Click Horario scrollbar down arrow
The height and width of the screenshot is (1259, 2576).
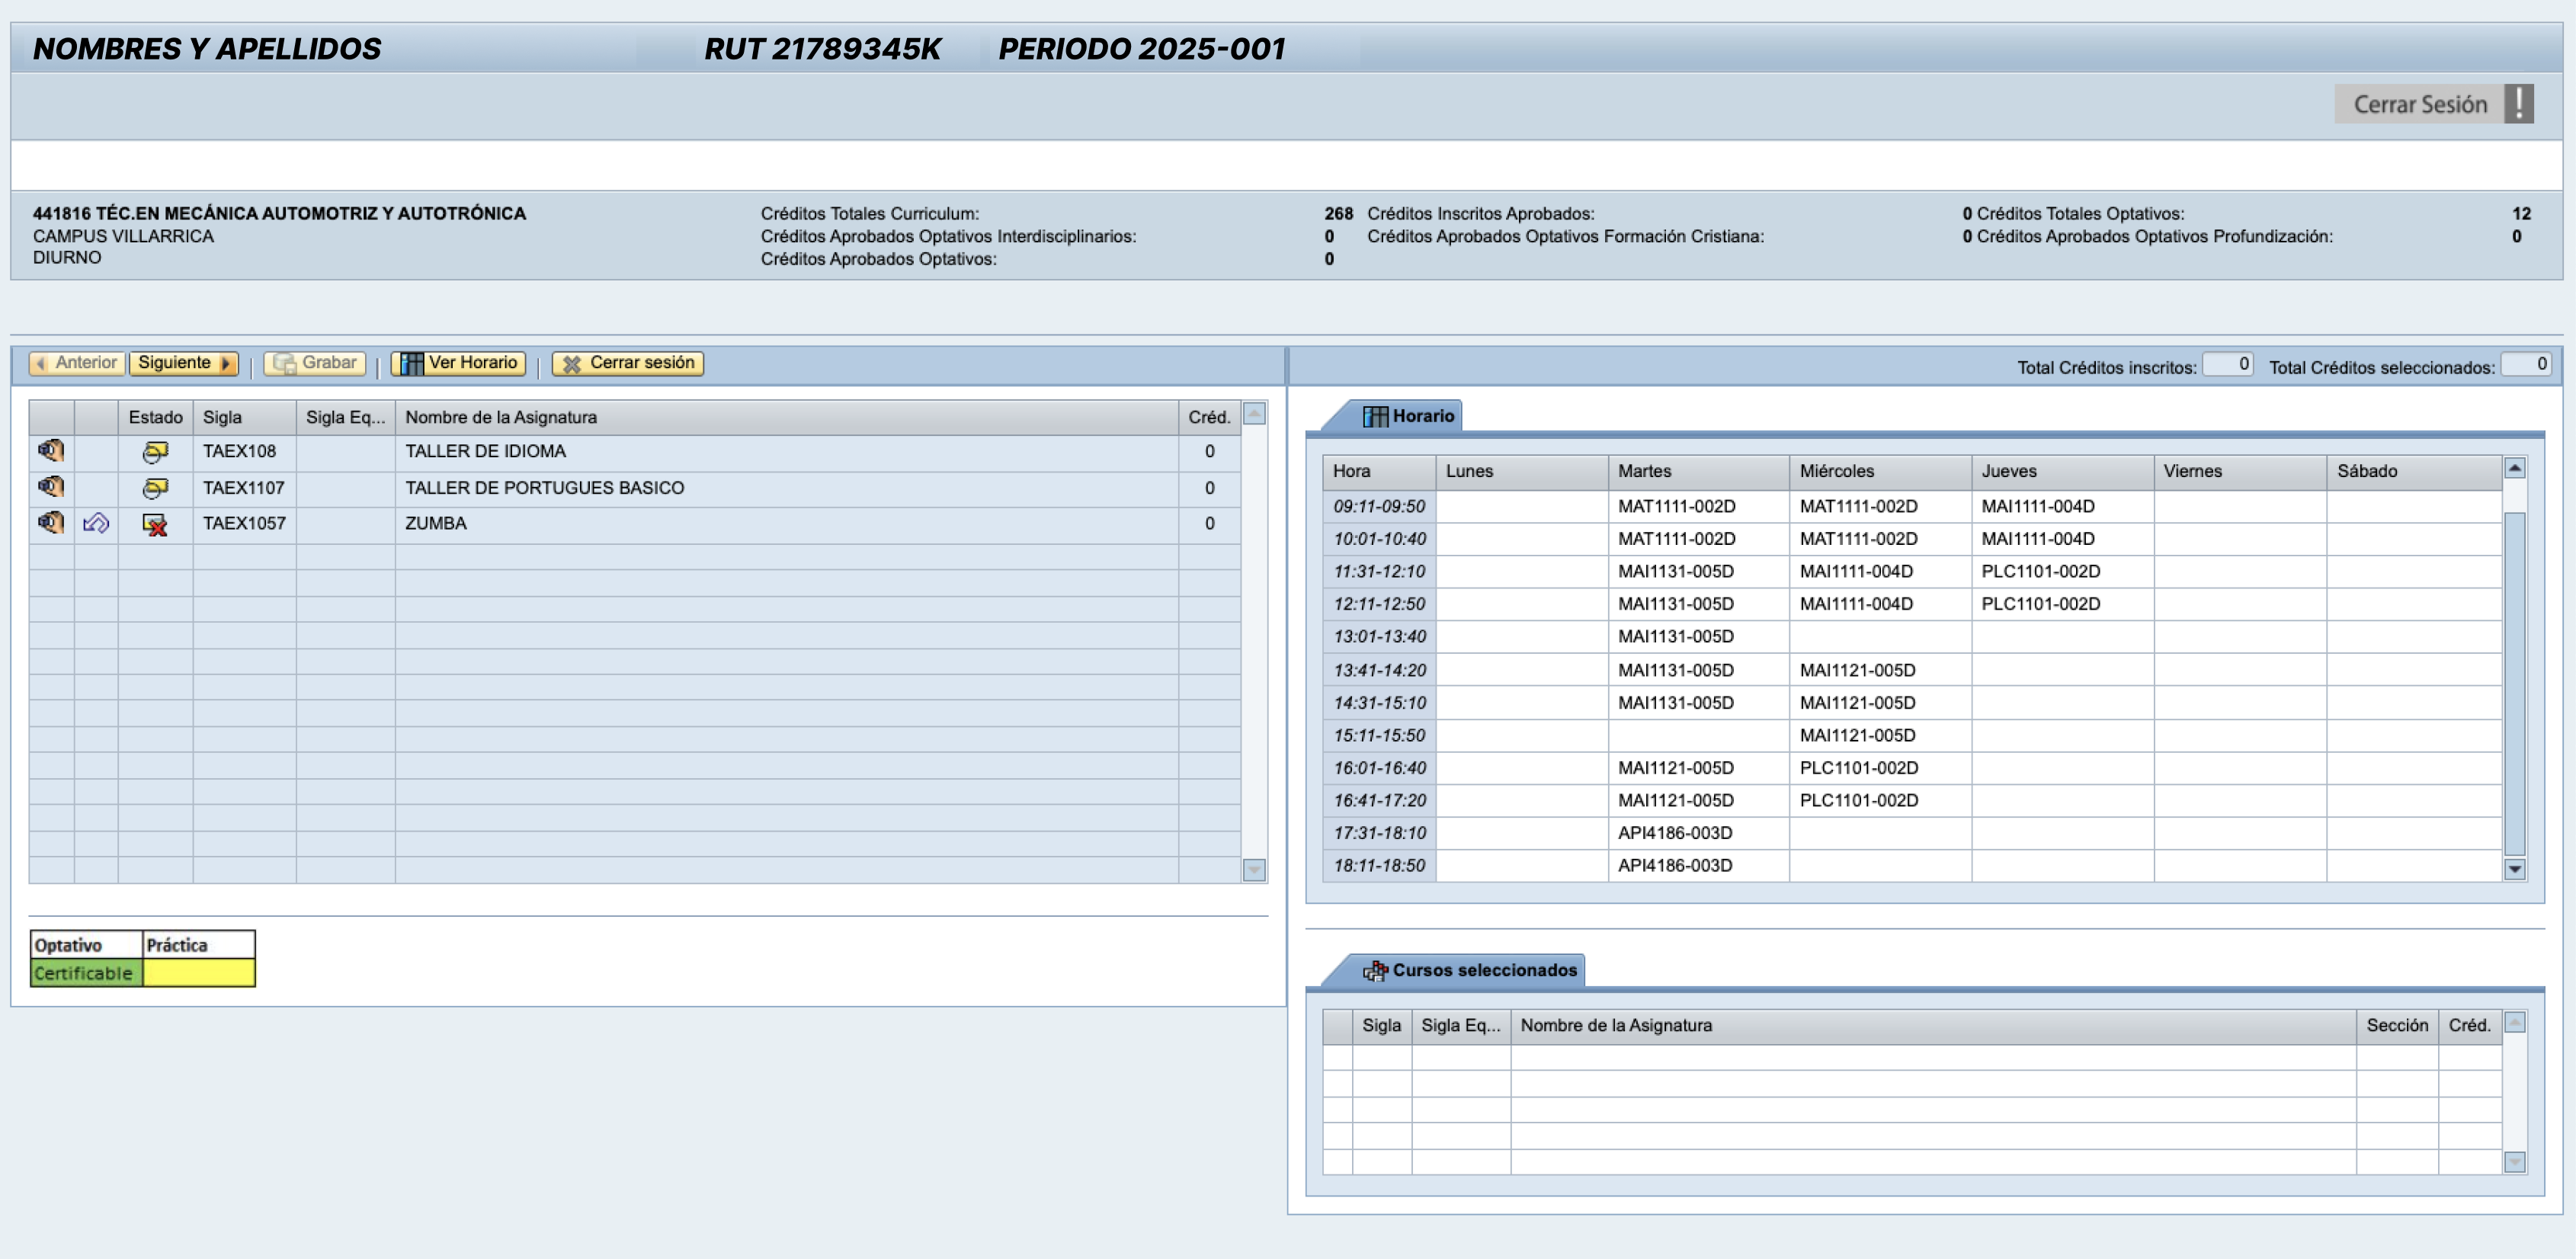(2514, 869)
